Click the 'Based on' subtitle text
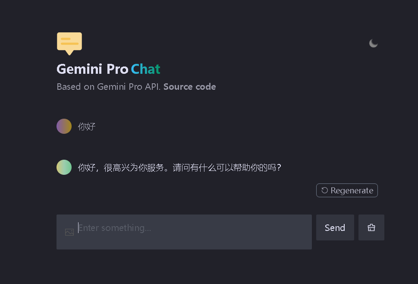This screenshot has width=418, height=284. tap(76, 87)
